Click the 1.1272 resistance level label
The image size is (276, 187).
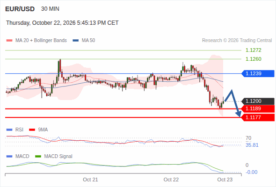pyautogui.click(x=254, y=50)
